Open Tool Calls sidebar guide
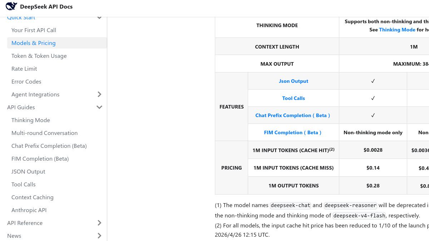 tap(24, 184)
